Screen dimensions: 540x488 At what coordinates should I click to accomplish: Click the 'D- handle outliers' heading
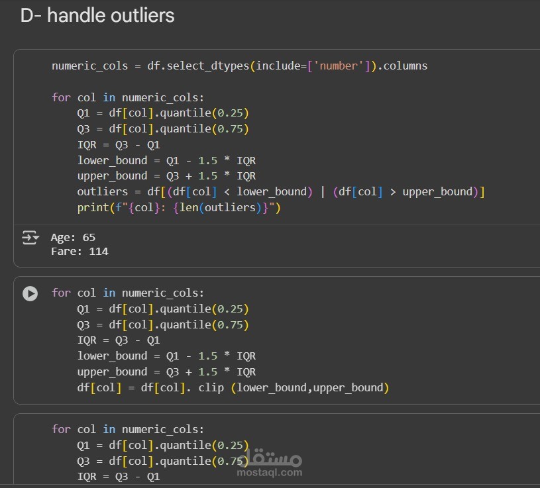(x=97, y=15)
